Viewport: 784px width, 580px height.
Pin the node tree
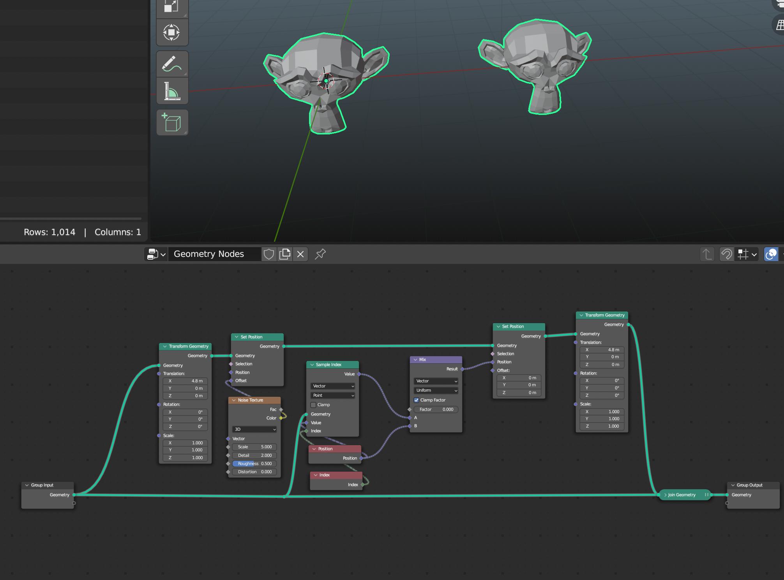tap(320, 254)
